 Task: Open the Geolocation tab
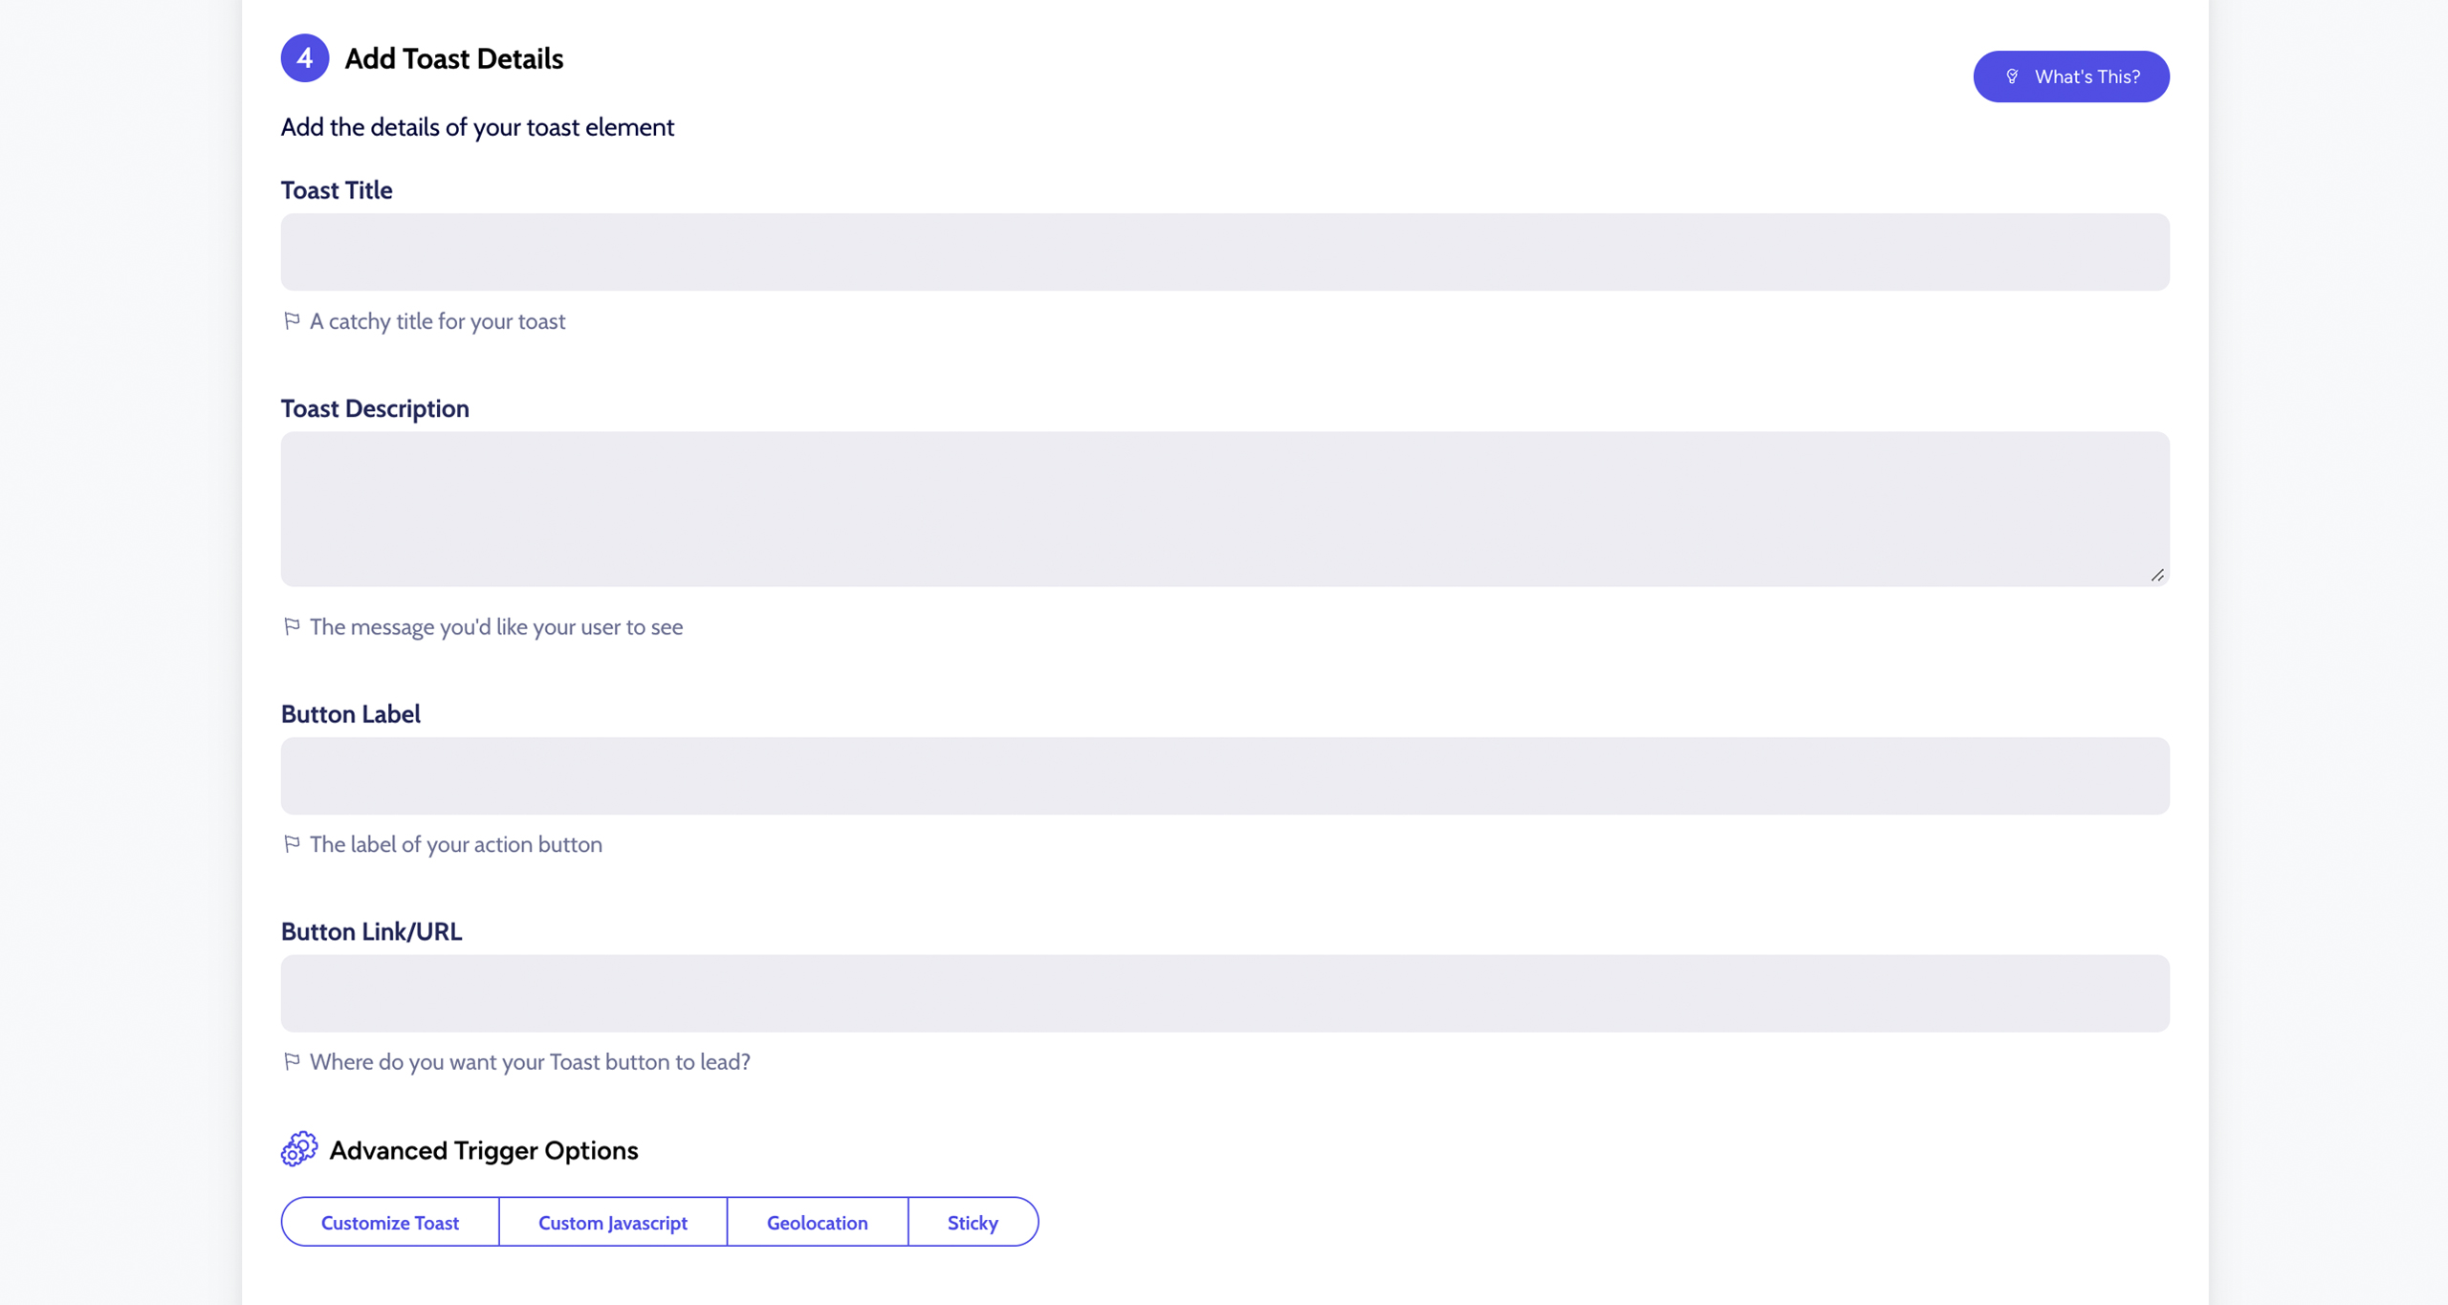(x=818, y=1222)
